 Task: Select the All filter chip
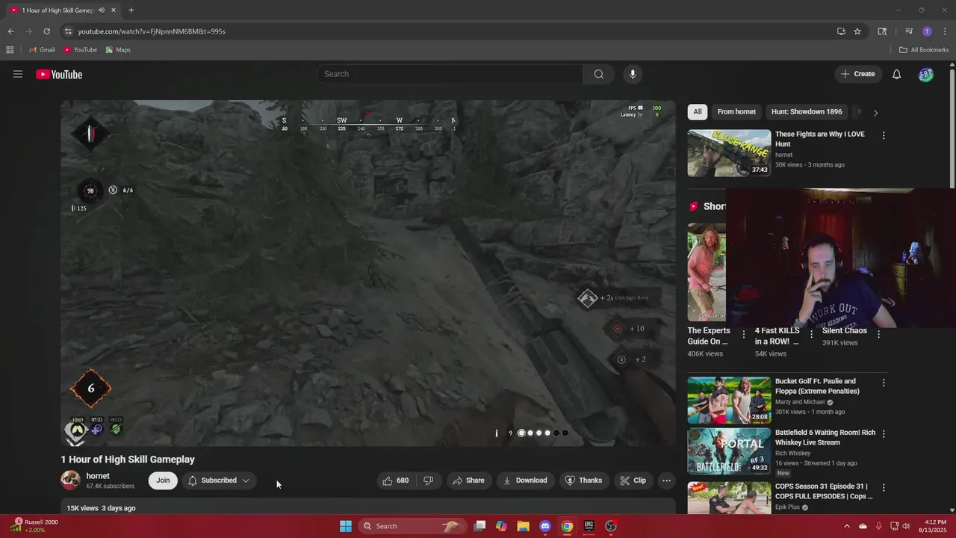(x=697, y=112)
